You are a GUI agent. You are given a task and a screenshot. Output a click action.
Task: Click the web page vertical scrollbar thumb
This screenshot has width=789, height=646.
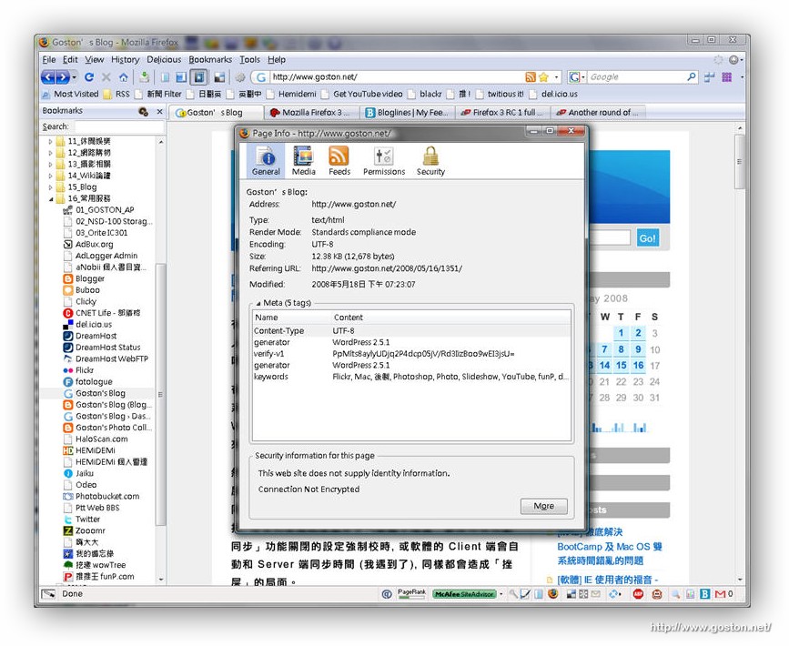click(x=739, y=161)
